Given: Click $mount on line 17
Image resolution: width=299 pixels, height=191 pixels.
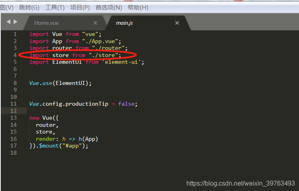Looking at the screenshot, I should [49, 146].
